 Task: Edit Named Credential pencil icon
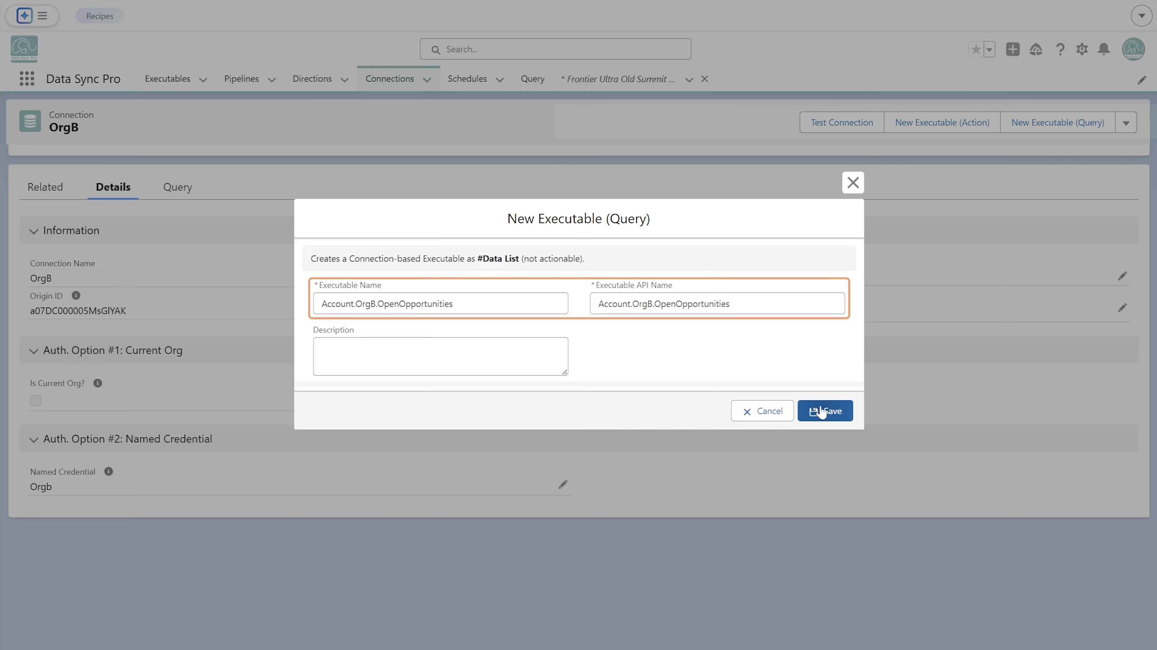point(563,484)
